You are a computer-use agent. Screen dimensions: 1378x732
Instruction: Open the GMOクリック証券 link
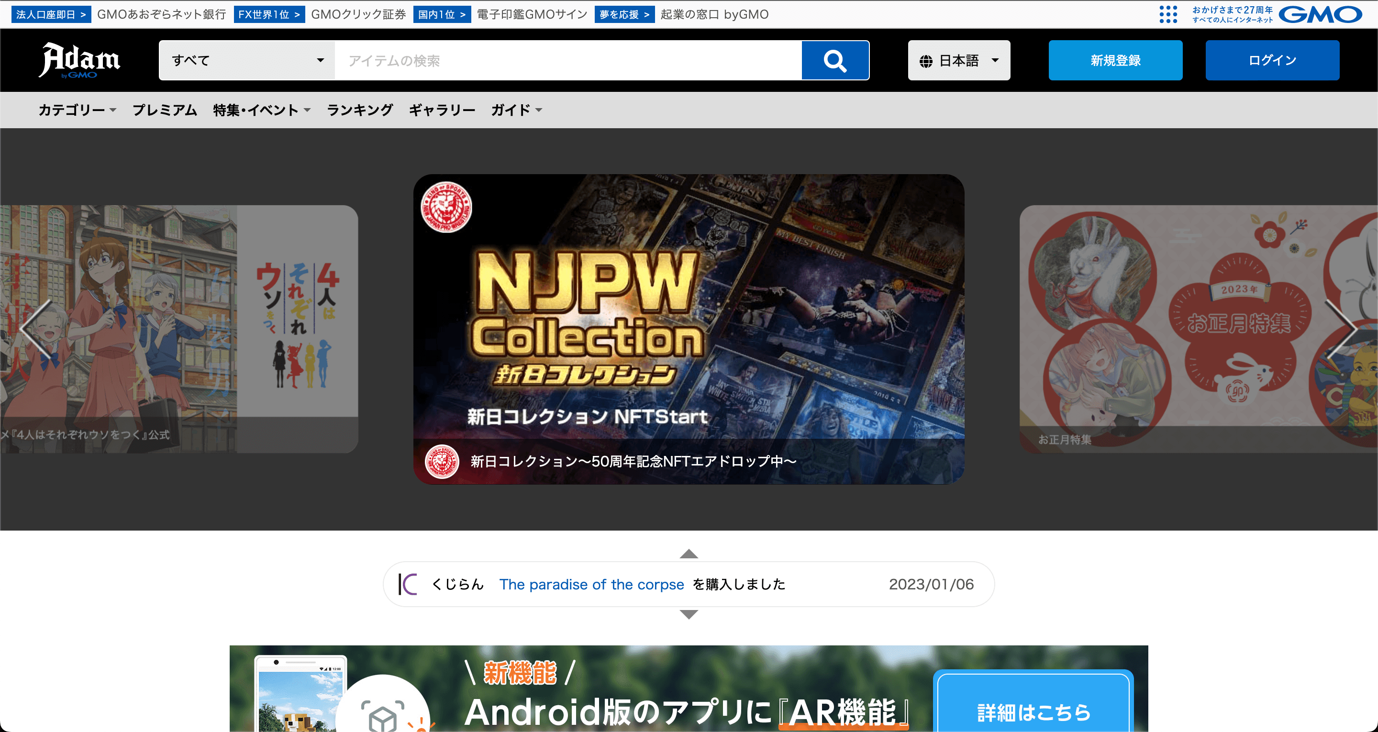[358, 14]
